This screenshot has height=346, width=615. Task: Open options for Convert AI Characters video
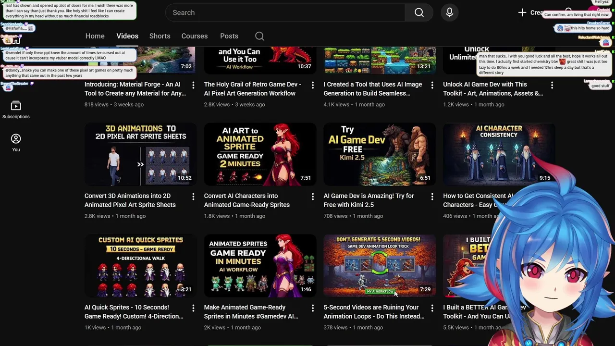coord(313,197)
